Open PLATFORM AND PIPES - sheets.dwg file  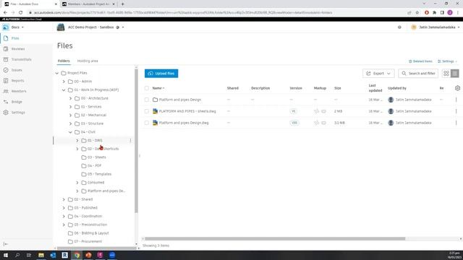[x=187, y=111]
